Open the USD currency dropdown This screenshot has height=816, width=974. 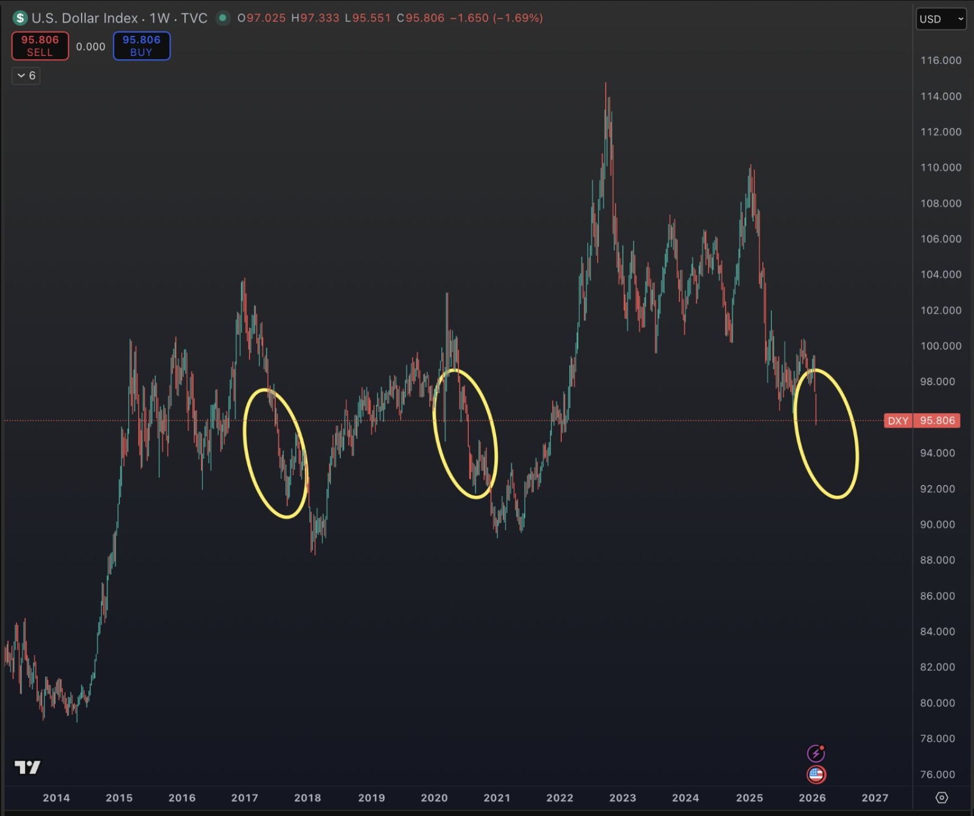941,19
